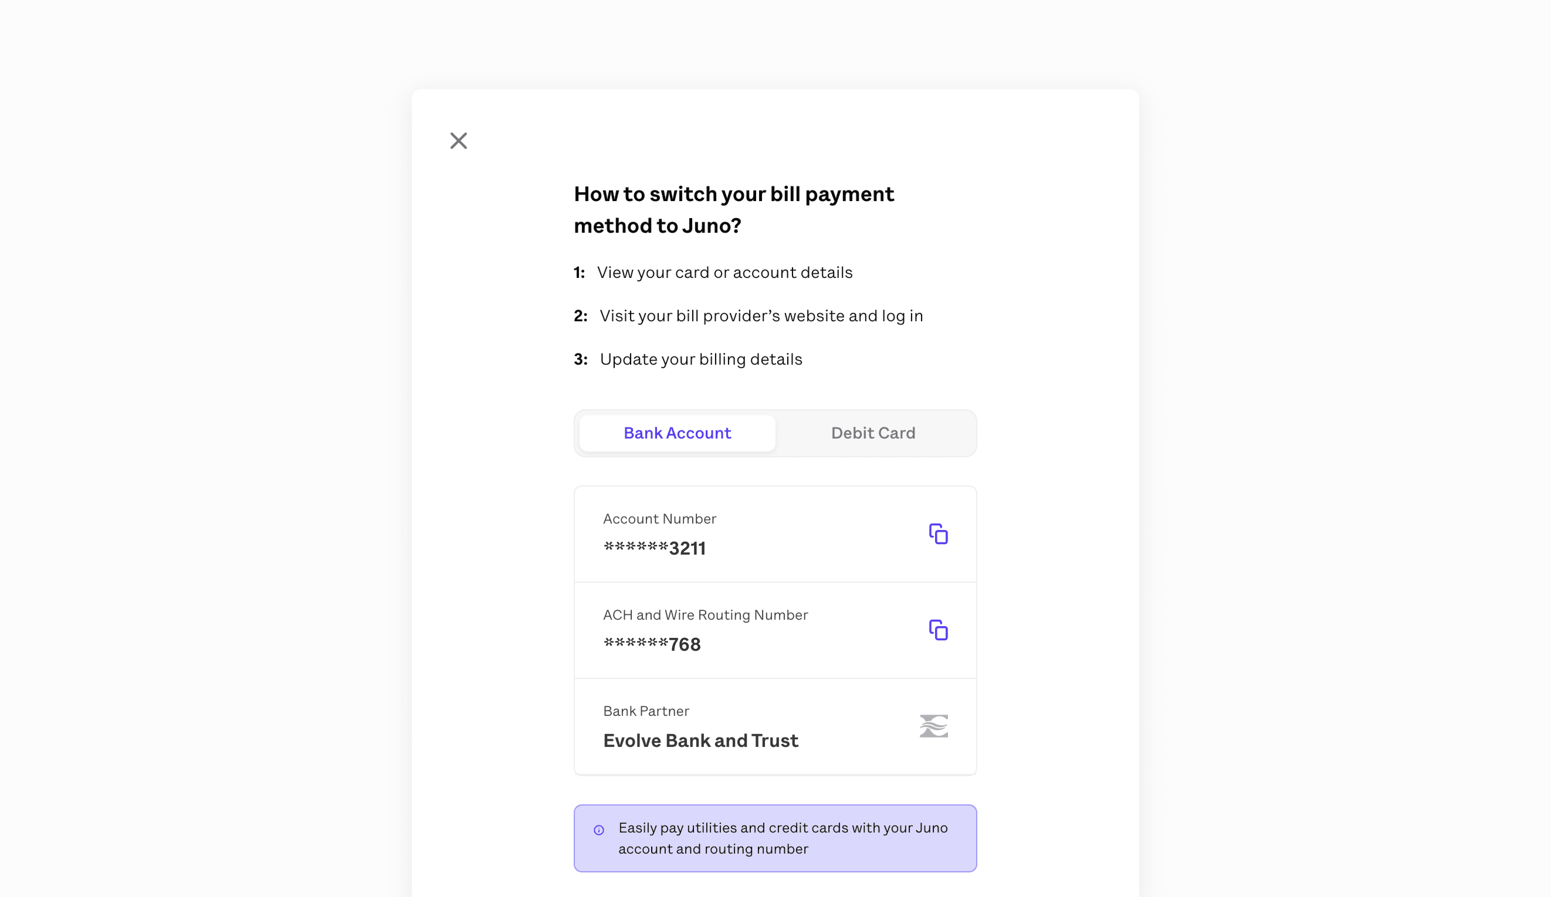
Task: Click the "ACH and Wire Routing Number" label
Action: tap(705, 615)
